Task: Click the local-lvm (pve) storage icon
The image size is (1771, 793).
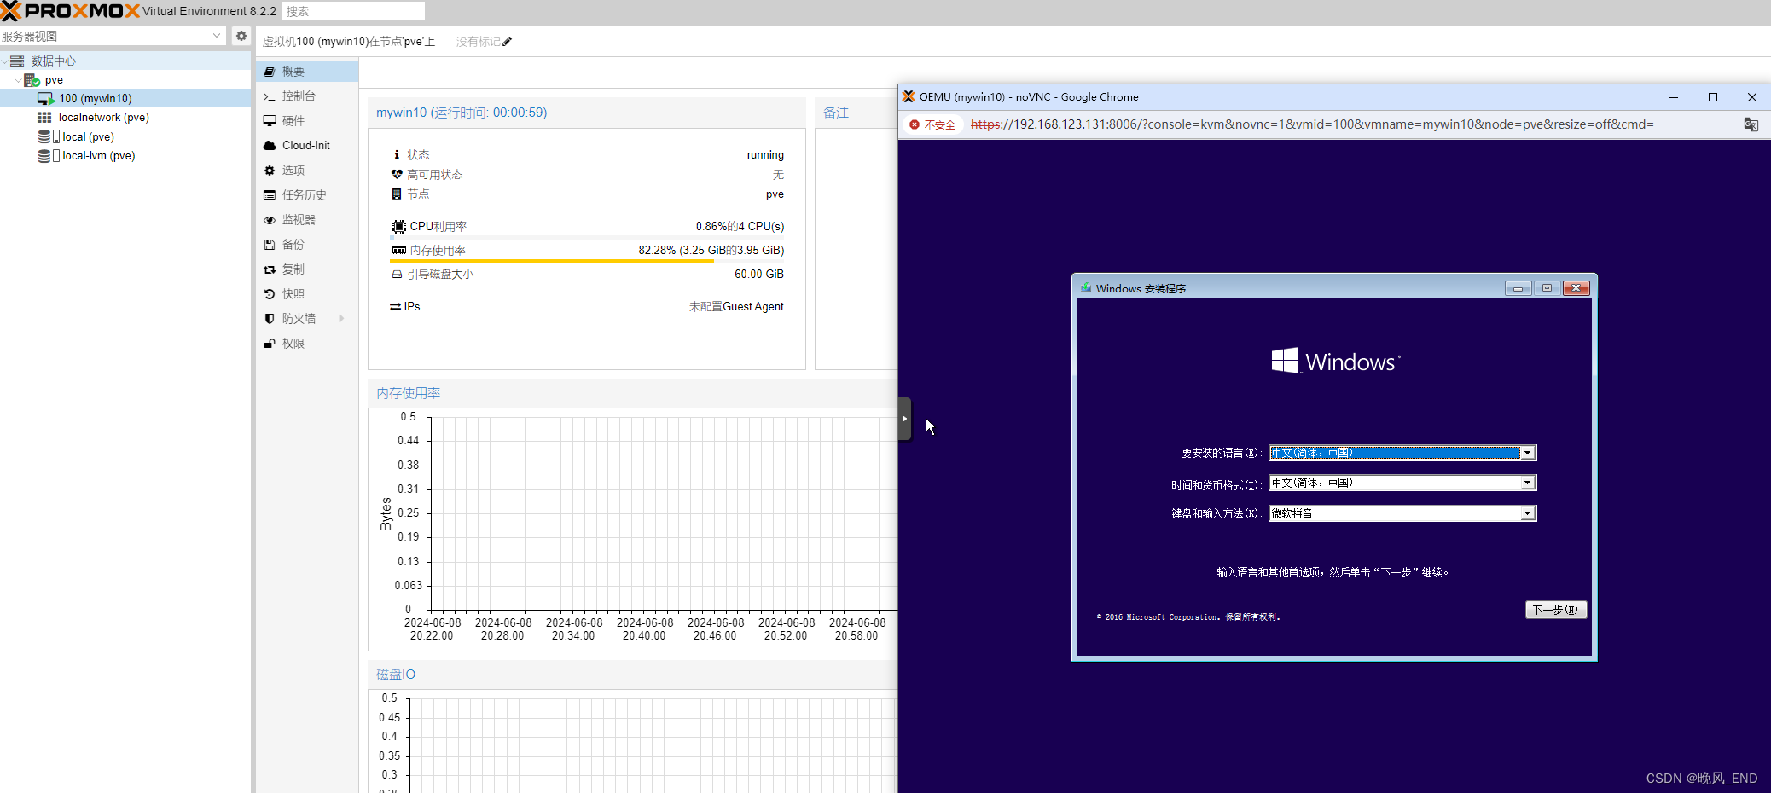Action: [48, 155]
